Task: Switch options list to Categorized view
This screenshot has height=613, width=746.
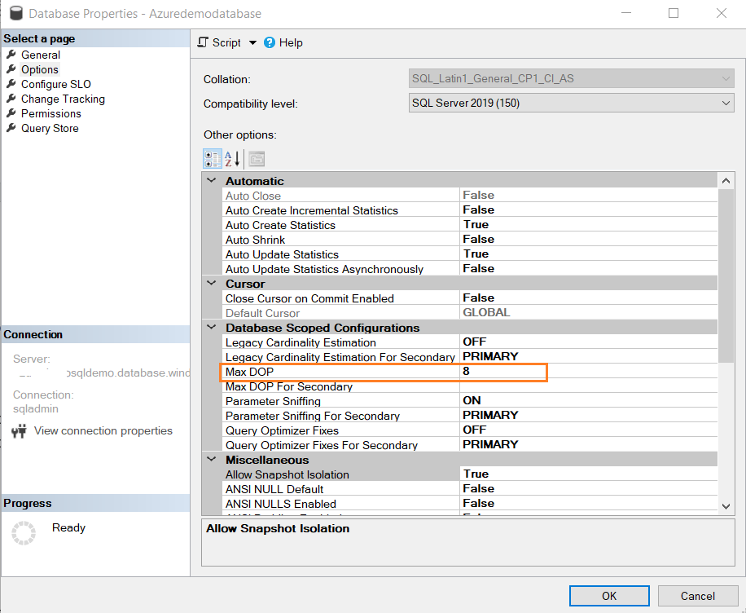Action: 213,158
